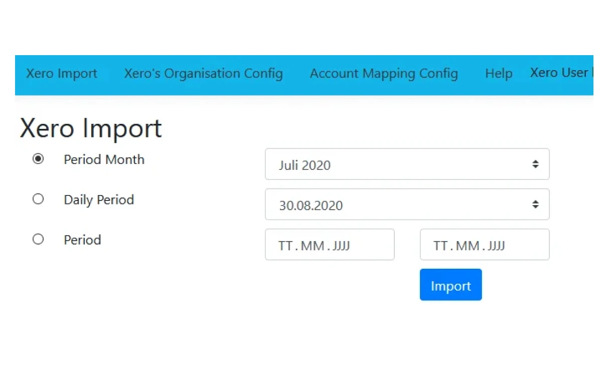This screenshot has width=614, height=385.
Task: Click the daily period date value '30.08.2020'
Action: tap(310, 205)
